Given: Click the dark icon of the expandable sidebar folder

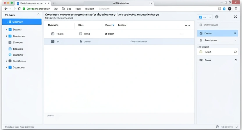Looking at the screenshot, I should click(x=10, y=61).
